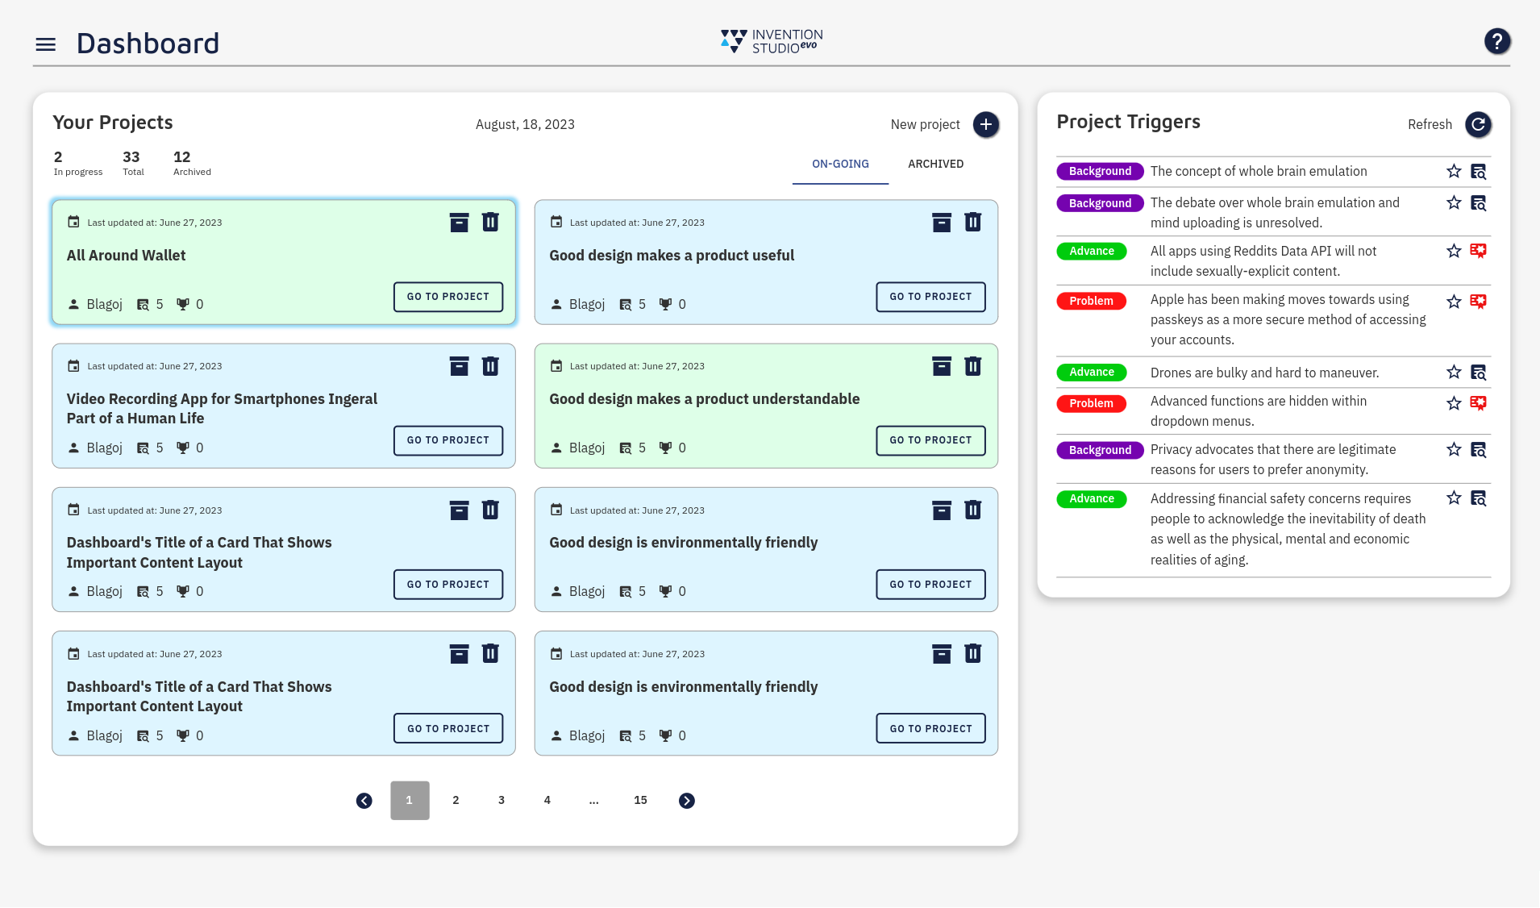Click the Invention Studio logo

pyautogui.click(x=769, y=40)
